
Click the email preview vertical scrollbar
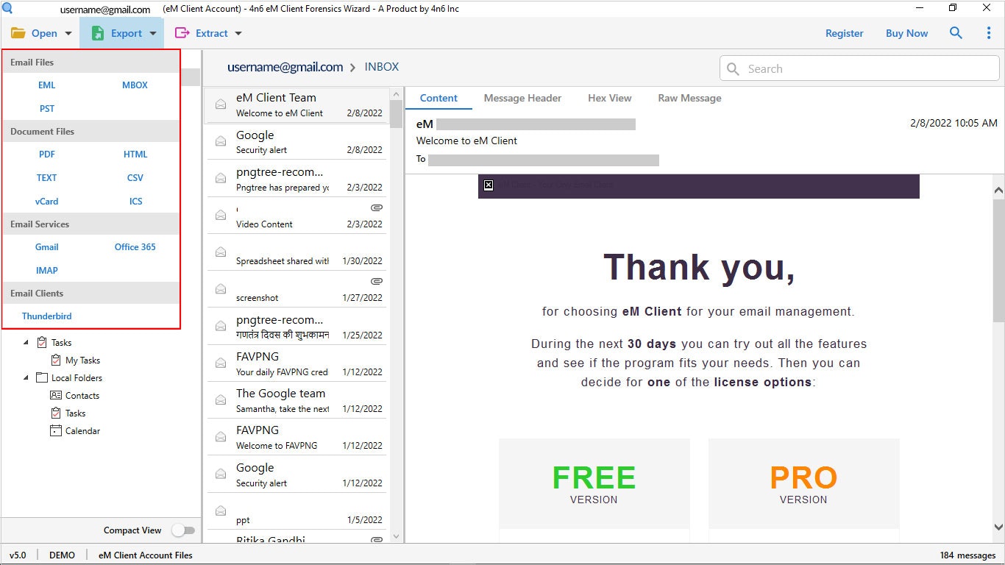click(998, 259)
